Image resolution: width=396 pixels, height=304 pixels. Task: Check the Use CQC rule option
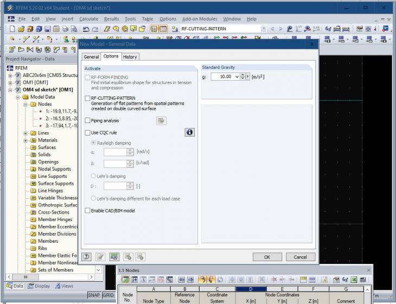point(87,133)
